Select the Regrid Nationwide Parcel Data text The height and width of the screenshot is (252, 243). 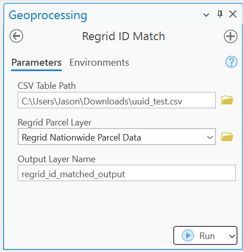pos(81,138)
